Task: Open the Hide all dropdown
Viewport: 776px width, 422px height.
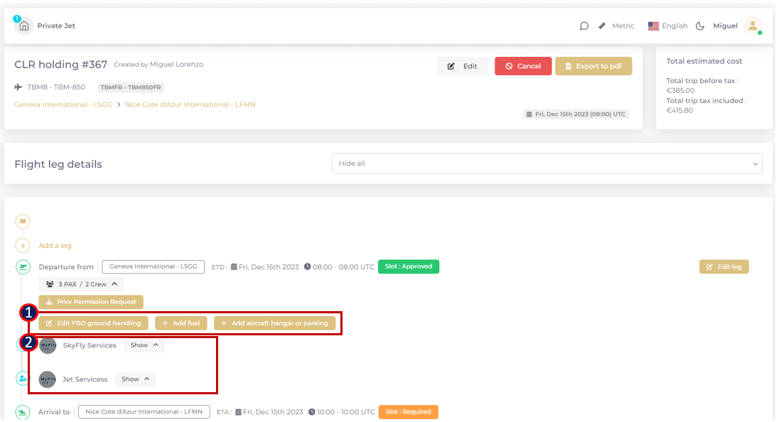Action: click(x=546, y=163)
